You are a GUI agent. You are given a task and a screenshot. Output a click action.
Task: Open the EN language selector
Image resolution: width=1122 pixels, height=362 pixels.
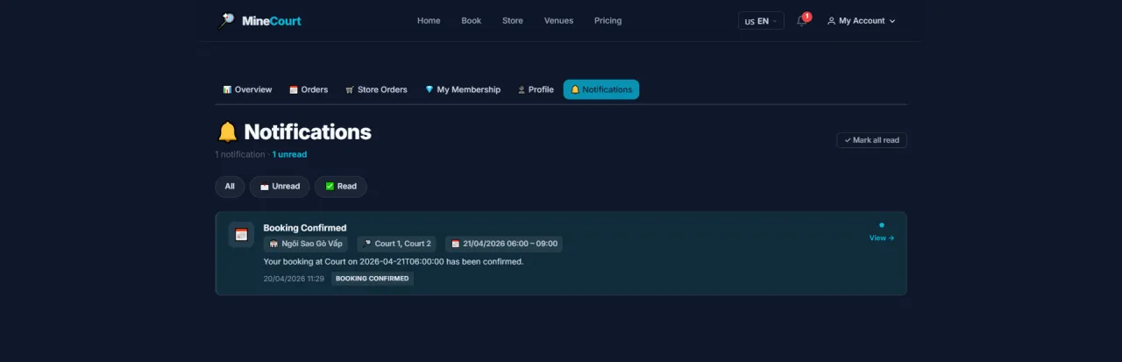tap(761, 20)
